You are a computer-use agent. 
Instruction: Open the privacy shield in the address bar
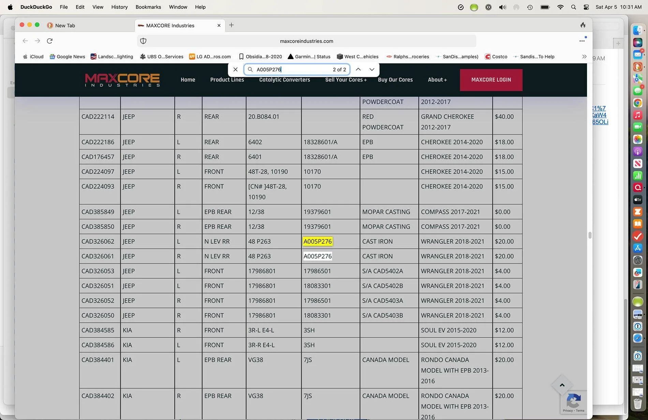[143, 41]
